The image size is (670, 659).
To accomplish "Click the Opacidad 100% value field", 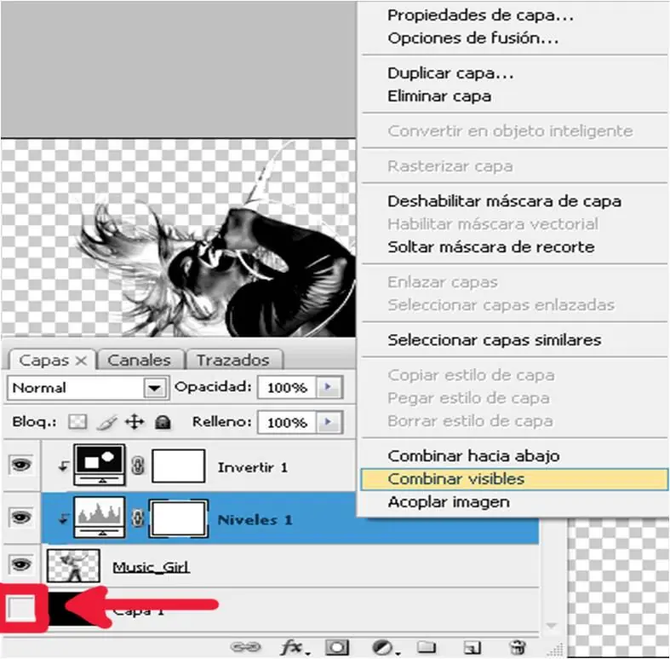I will pos(287,388).
